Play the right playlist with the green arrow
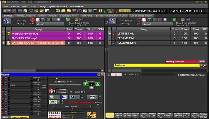The width and height of the screenshot is (209, 119). 174,20
